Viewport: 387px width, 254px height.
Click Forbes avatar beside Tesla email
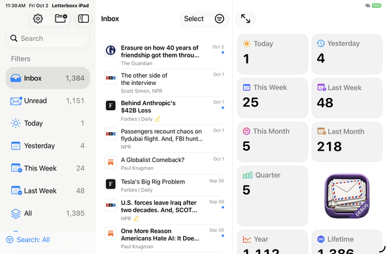pos(110,184)
